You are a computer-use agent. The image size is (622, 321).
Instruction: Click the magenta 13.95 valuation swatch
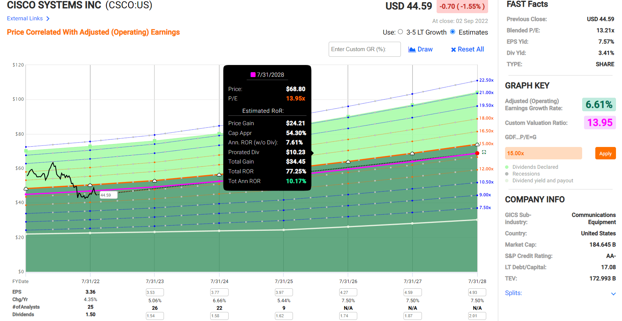tap(600, 123)
